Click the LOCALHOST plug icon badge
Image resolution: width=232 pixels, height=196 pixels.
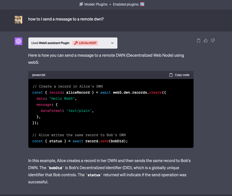pyautogui.click(x=76, y=43)
